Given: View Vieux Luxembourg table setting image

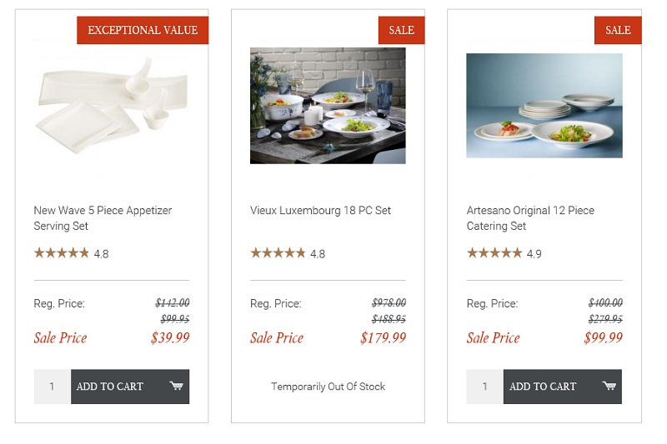Looking at the screenshot, I should (328, 105).
